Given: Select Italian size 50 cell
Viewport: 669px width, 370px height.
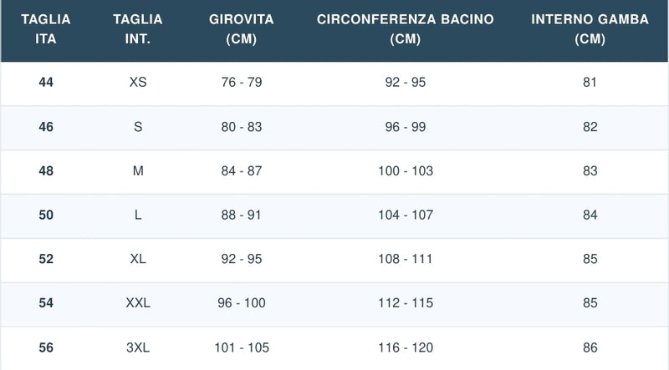Looking at the screenshot, I should click(x=46, y=215).
